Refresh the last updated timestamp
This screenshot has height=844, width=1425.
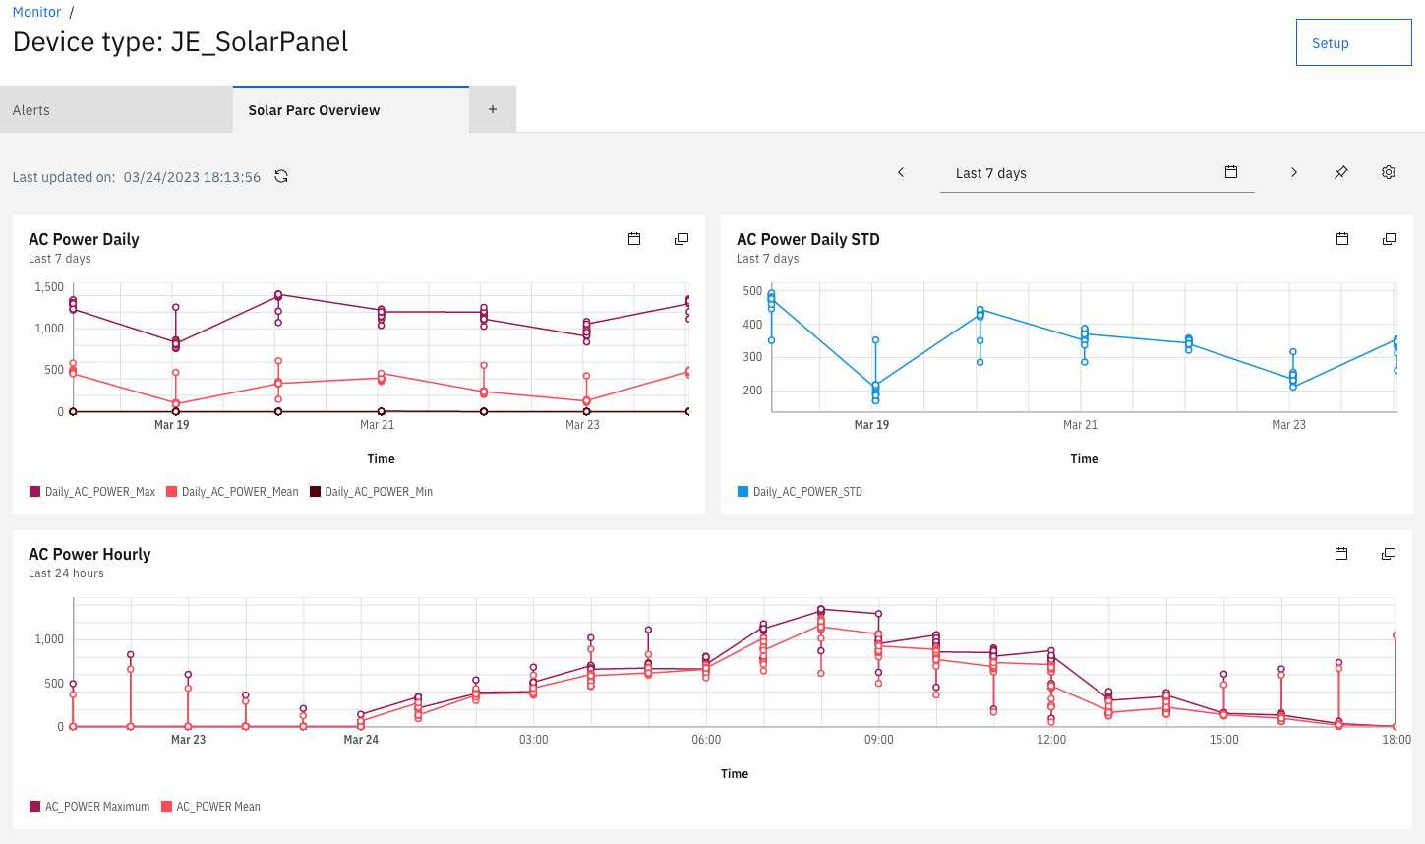pos(281,177)
